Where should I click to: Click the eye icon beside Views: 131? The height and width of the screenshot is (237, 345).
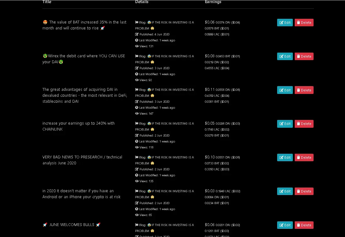coord(137,46)
